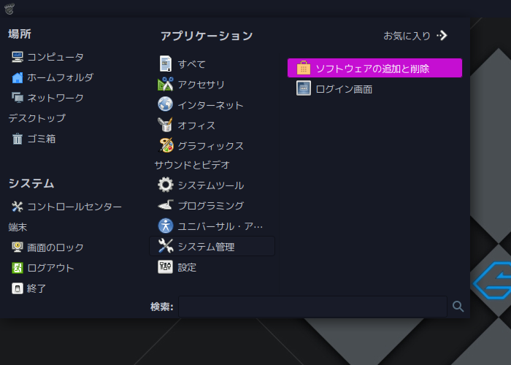Open the システムツール category
The height and width of the screenshot is (365, 511).
[x=212, y=185]
